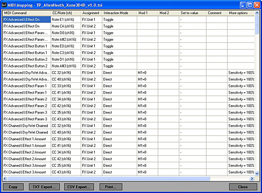Click the horizontal scrollbar right arrow

click(x=252, y=178)
